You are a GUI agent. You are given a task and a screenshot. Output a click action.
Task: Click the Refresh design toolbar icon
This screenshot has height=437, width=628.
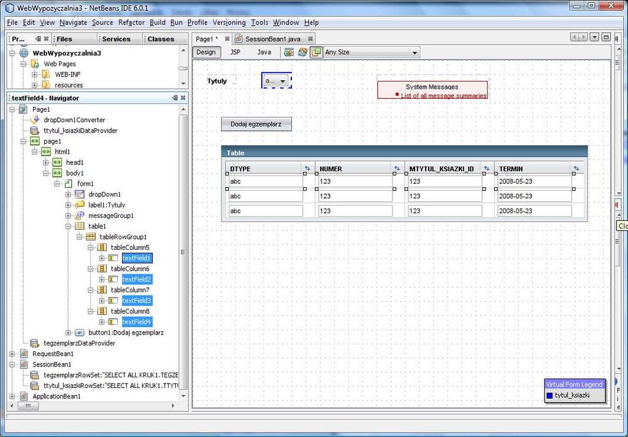[302, 52]
